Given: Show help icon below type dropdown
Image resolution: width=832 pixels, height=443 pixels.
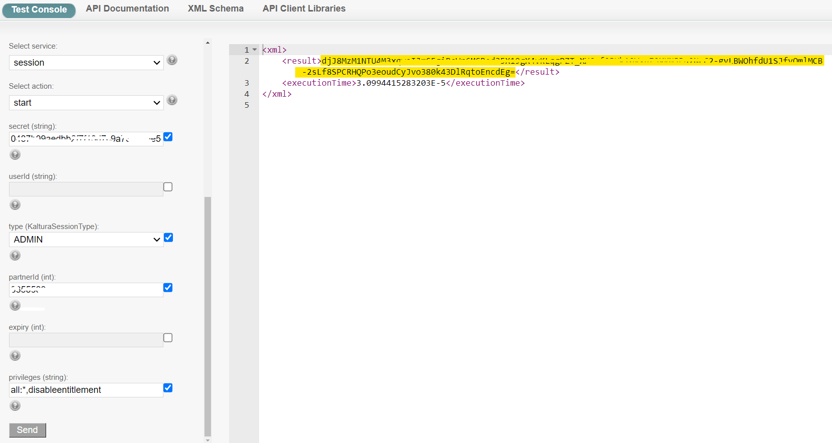Looking at the screenshot, I should click(15, 256).
